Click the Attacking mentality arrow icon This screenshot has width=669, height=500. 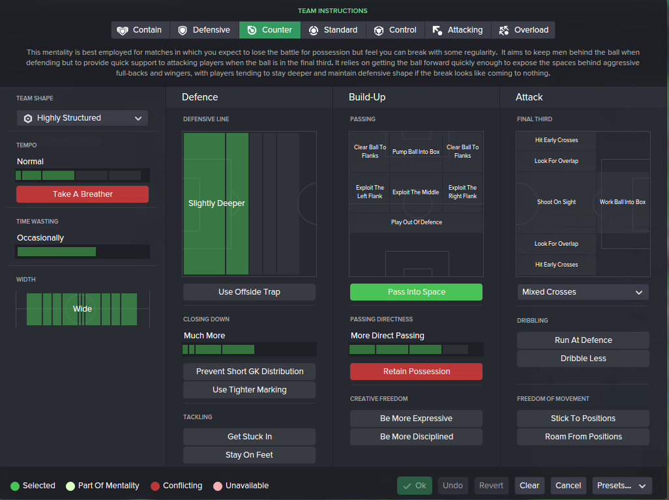(x=438, y=30)
